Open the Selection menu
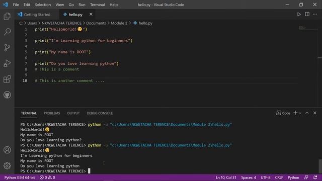The image size is (322, 181). pyautogui.click(x=43, y=5)
